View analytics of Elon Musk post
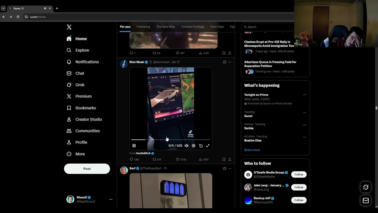Viewport: 378px width, 213px height. (204, 159)
